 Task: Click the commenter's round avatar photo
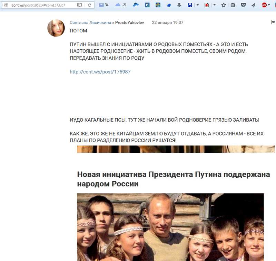[x=56, y=28]
